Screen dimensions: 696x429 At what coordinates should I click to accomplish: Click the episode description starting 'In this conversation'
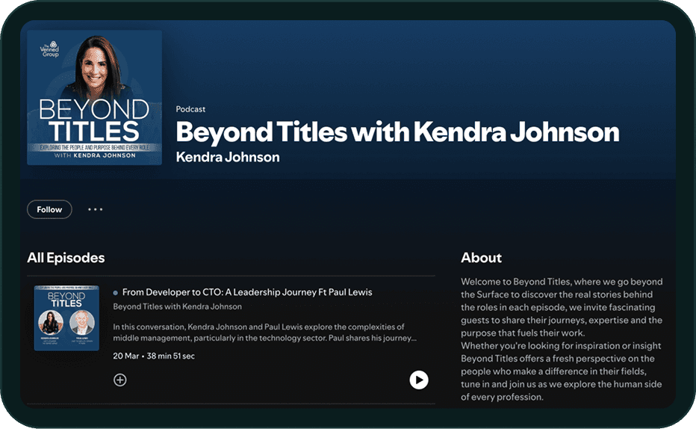(264, 332)
